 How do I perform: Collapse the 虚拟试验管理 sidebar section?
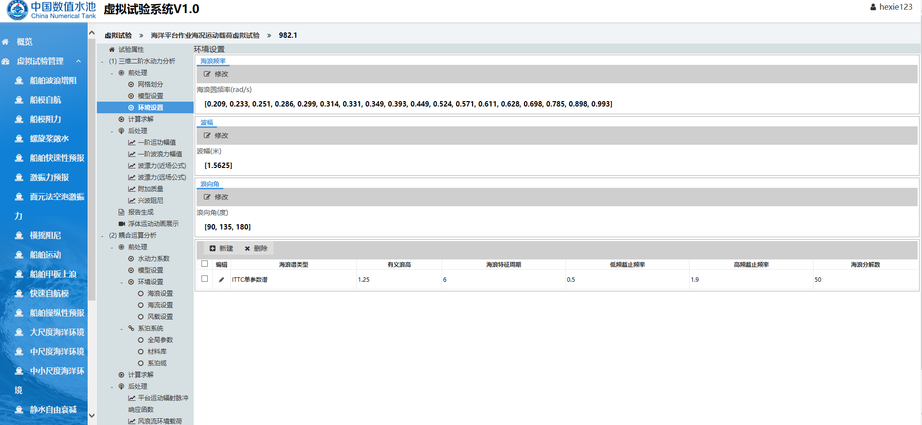pos(78,61)
